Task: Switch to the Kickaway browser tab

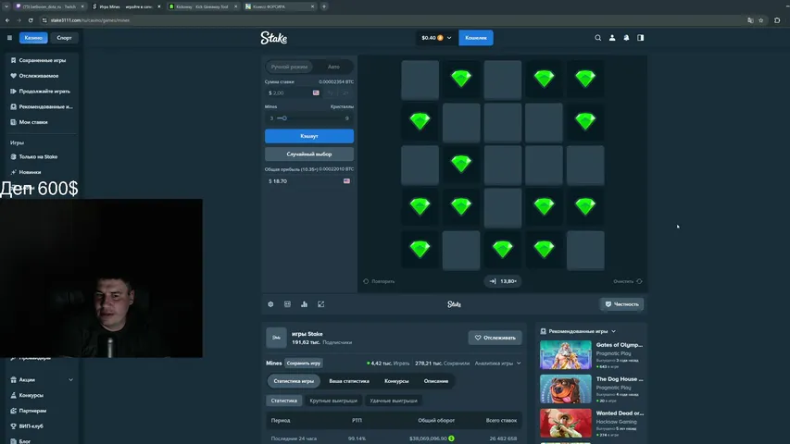Action: pos(202,6)
